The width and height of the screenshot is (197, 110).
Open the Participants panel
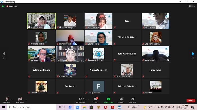(x=80, y=100)
